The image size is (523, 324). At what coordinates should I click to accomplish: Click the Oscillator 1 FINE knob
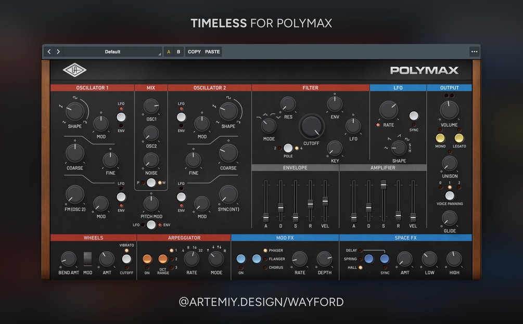[x=110, y=160]
